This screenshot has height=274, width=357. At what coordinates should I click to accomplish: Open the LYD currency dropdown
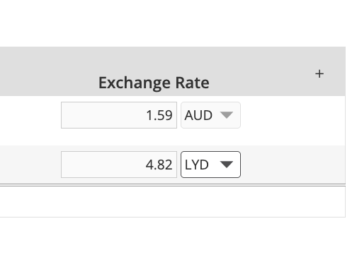coord(210,165)
